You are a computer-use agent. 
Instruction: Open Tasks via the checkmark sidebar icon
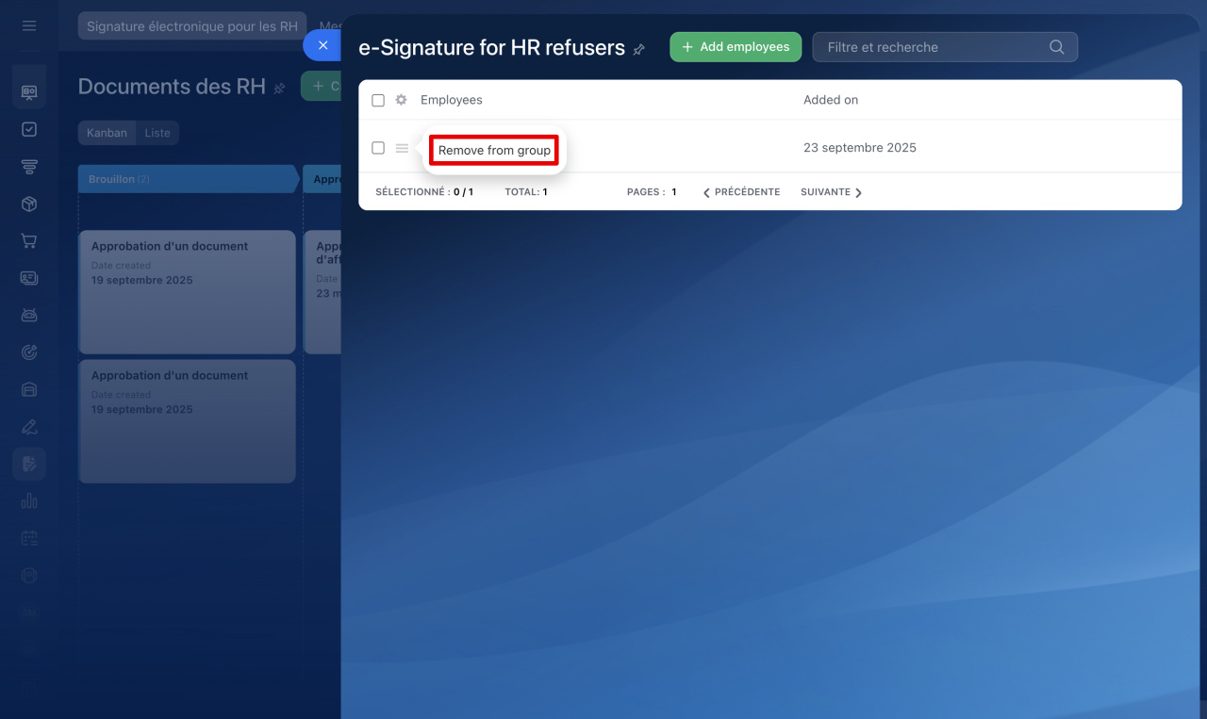[29, 129]
